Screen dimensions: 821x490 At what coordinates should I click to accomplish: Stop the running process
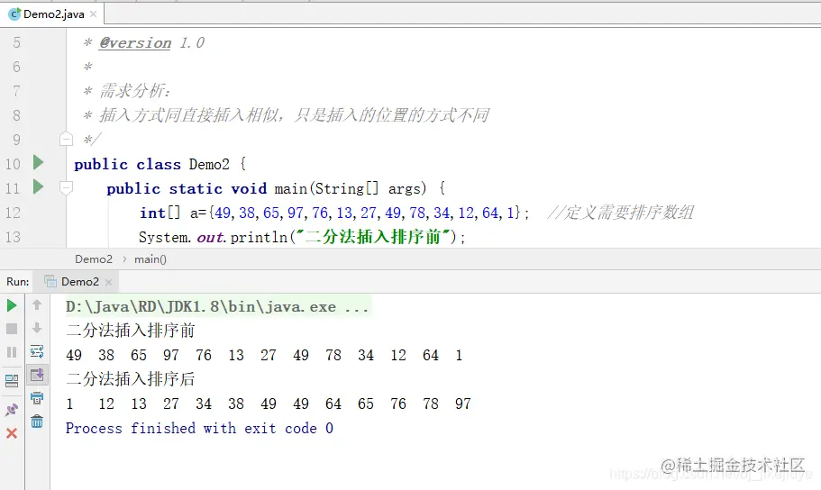click(12, 329)
